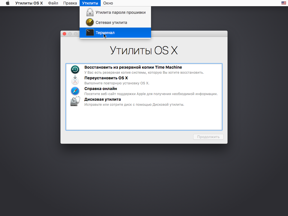Open the Утилиты OS X application menu
288x216 pixels.
coord(29,3)
